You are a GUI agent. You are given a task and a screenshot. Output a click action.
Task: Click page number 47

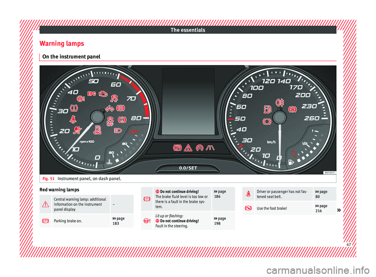point(349,245)
